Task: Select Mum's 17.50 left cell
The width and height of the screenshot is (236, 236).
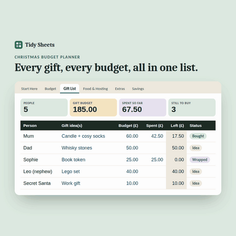Action: 177,136
